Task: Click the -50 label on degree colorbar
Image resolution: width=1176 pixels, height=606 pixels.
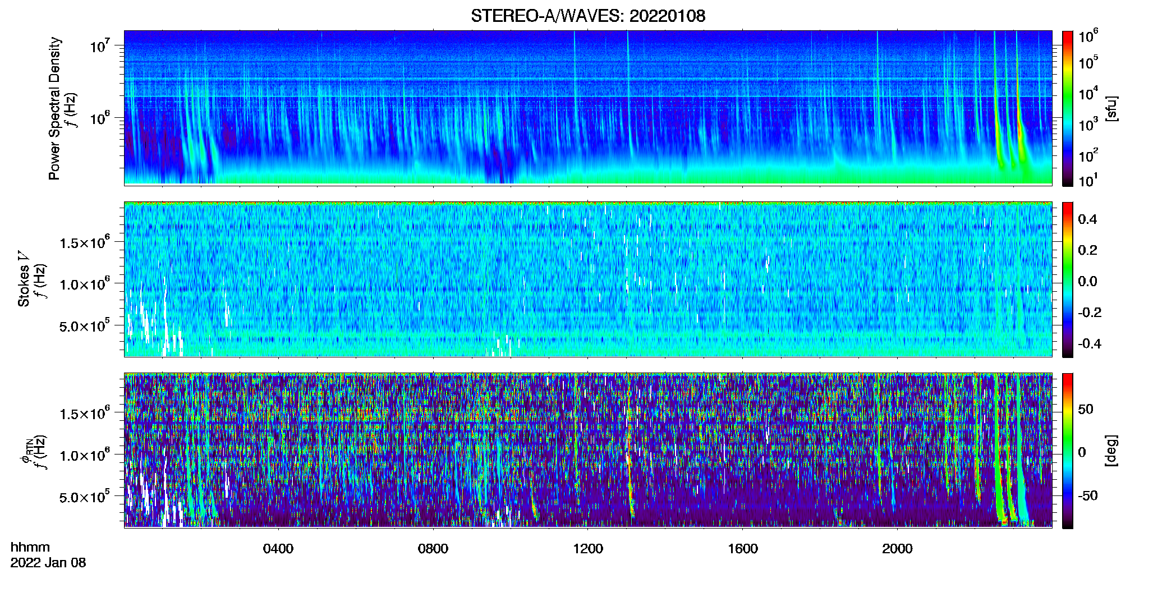Action: (1088, 496)
